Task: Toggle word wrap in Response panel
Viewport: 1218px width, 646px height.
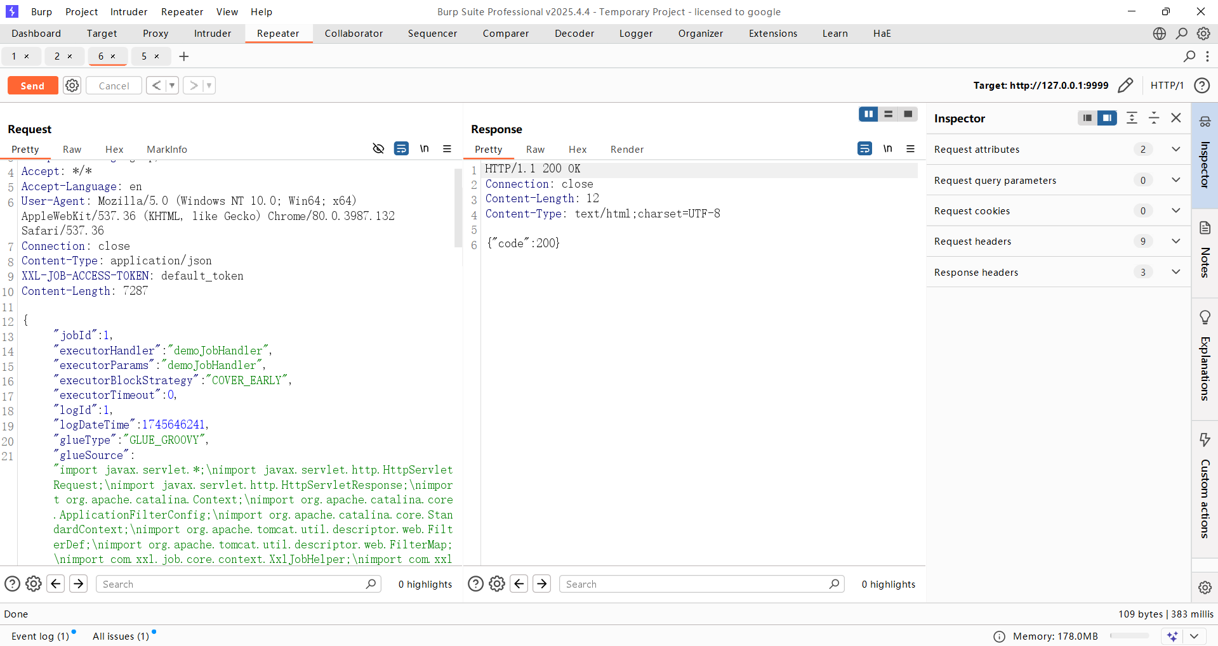Action: (x=864, y=148)
